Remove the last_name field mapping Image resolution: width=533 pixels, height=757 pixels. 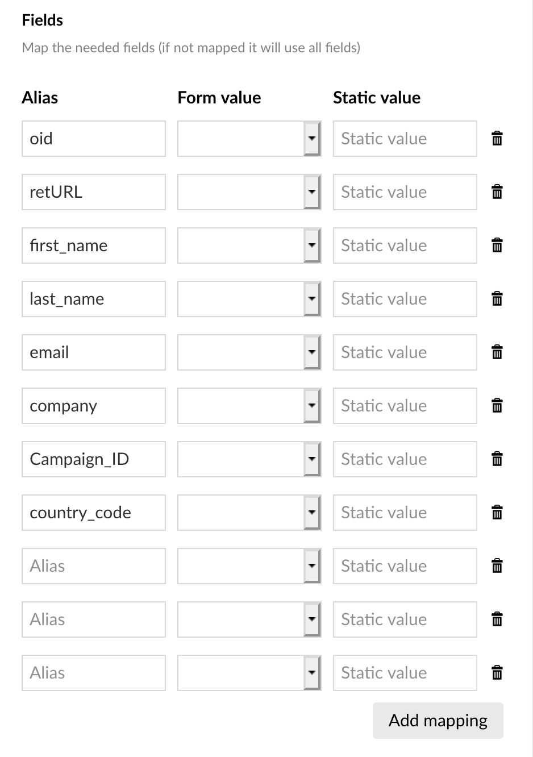tap(497, 299)
